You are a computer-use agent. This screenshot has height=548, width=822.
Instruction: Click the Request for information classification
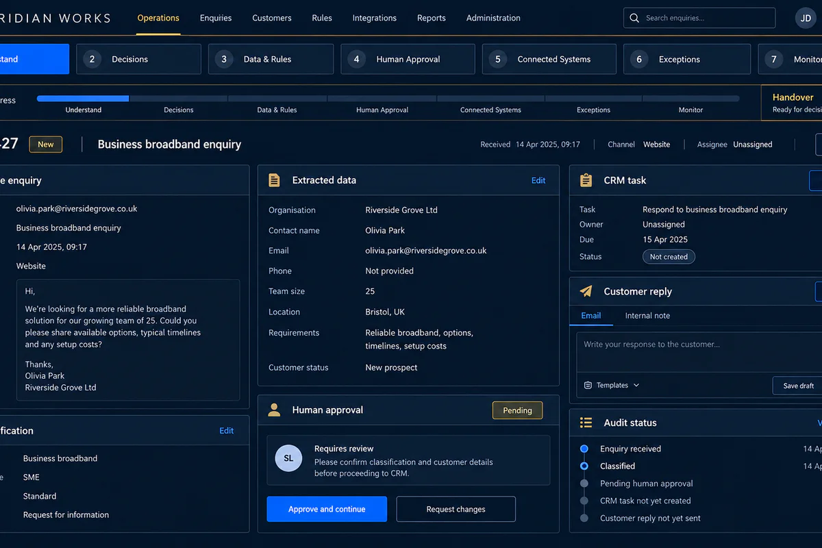[66, 515]
